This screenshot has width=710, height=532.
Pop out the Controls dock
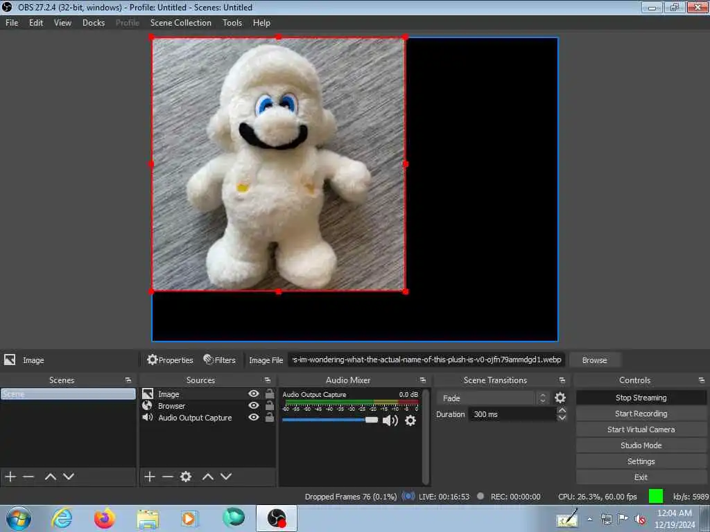(702, 380)
